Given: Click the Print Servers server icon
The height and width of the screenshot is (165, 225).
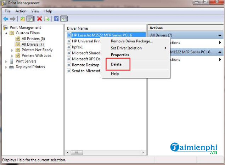Looking at the screenshot, I should [12, 61].
